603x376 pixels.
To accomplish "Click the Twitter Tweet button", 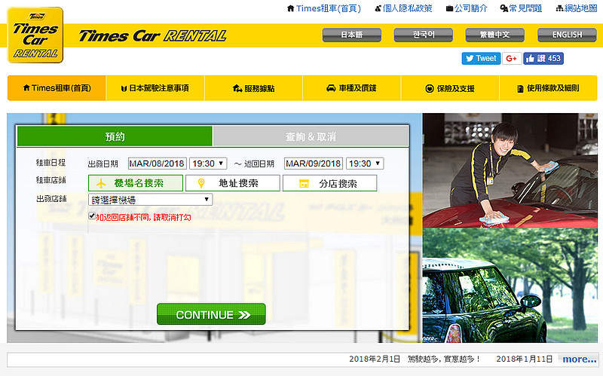I will [x=480, y=58].
